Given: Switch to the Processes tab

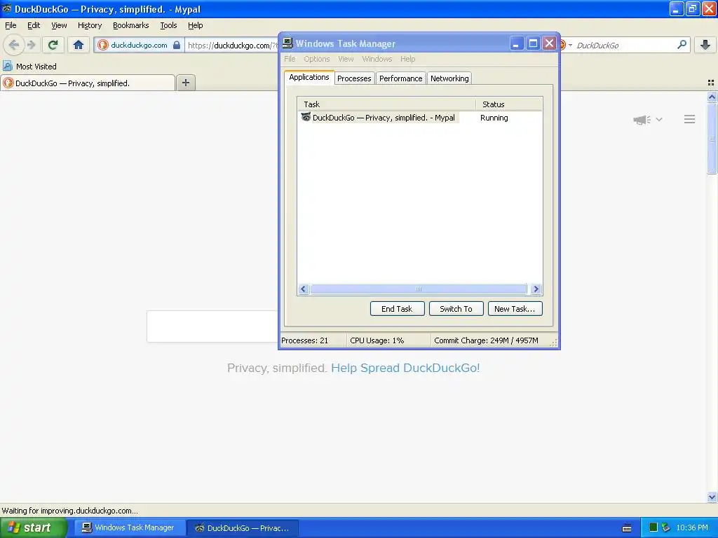Looking at the screenshot, I should coord(354,78).
